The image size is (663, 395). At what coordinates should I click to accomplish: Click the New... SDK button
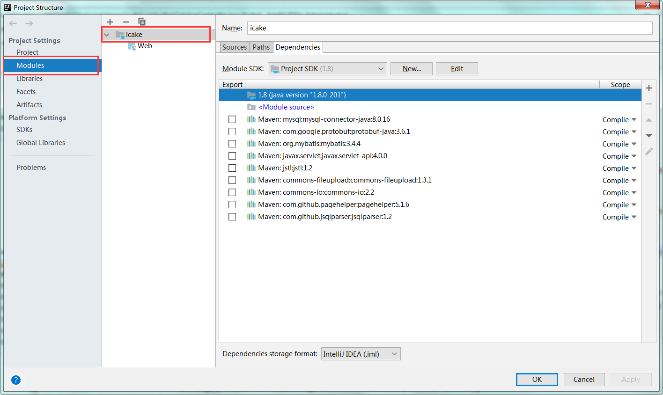pyautogui.click(x=412, y=69)
